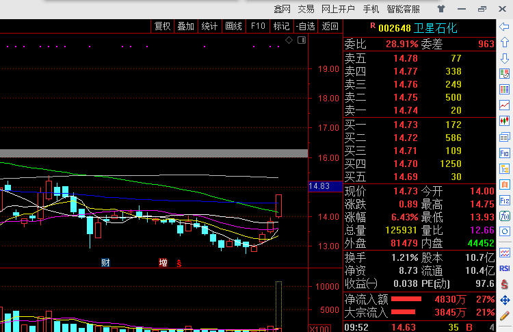This screenshot has width=513, height=332.
Task: Click the 卖一 price 14.74
Action: (406, 110)
